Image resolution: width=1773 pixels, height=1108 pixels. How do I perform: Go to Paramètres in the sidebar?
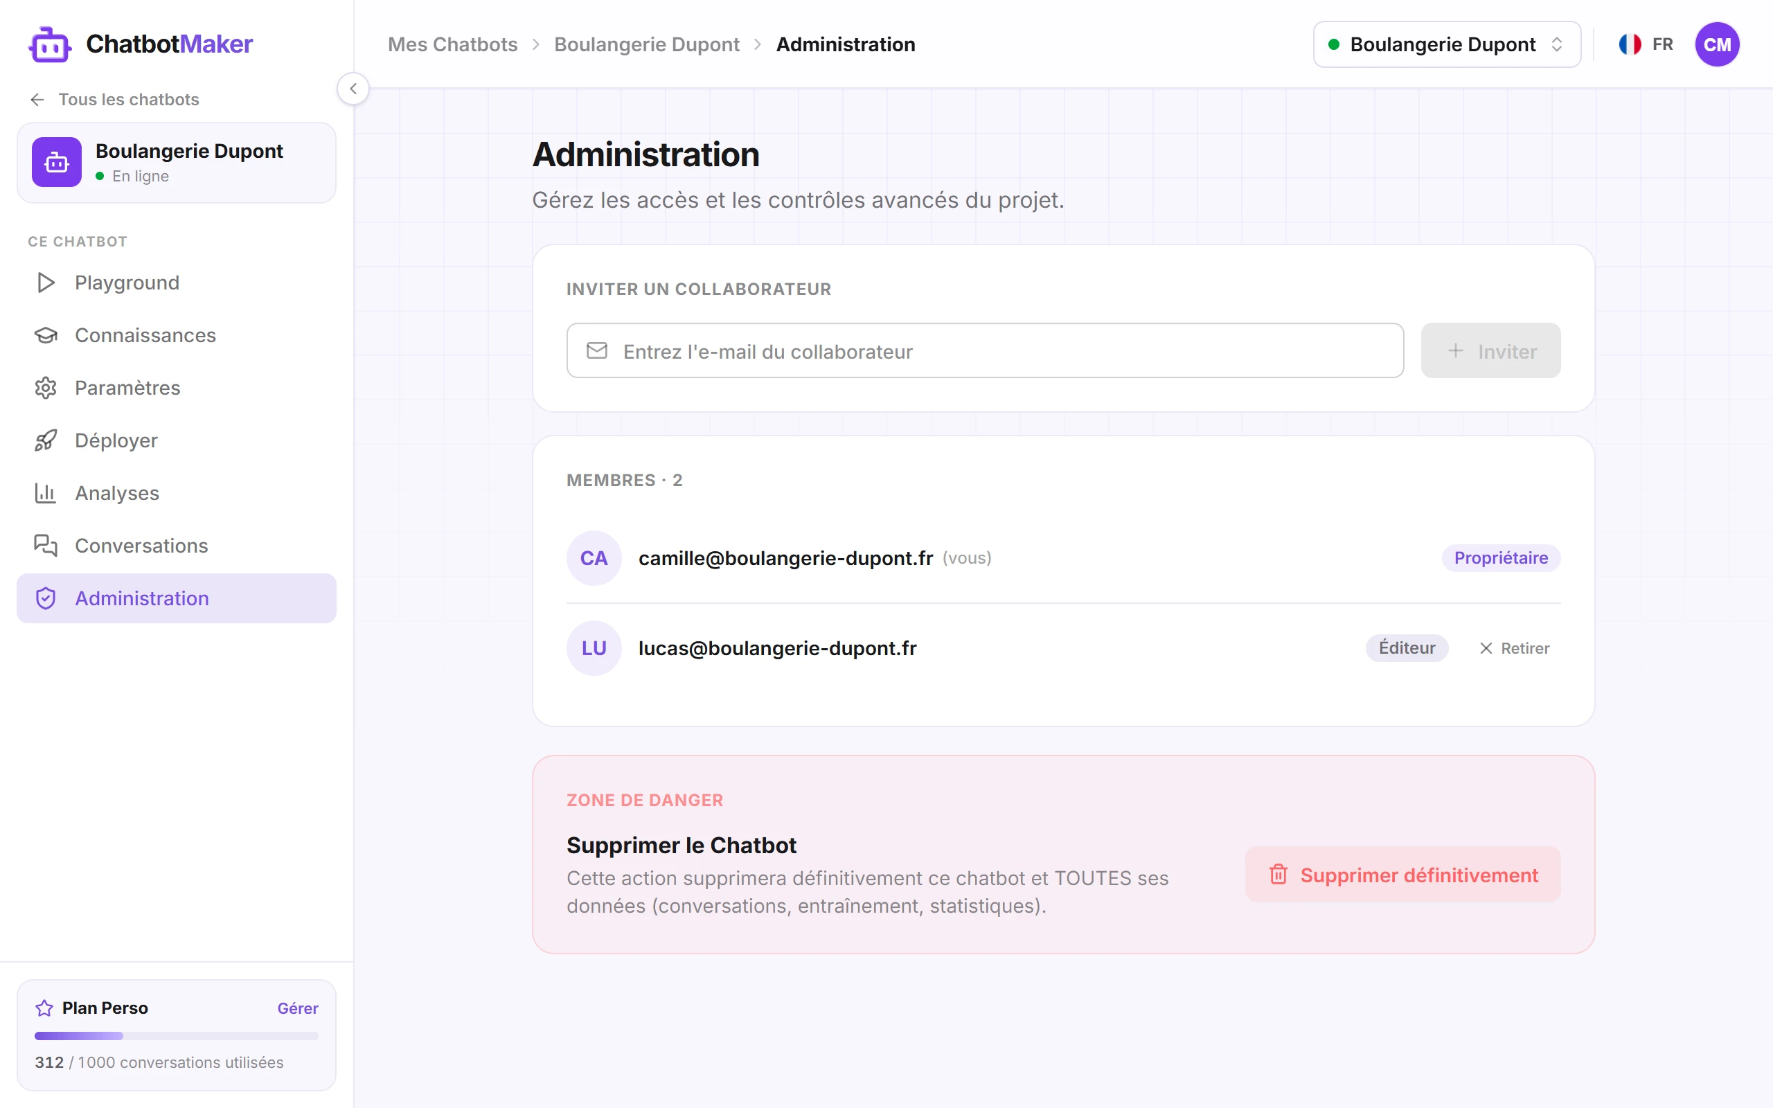tap(177, 388)
